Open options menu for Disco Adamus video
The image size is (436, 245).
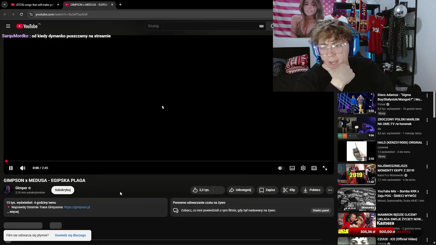point(427,96)
